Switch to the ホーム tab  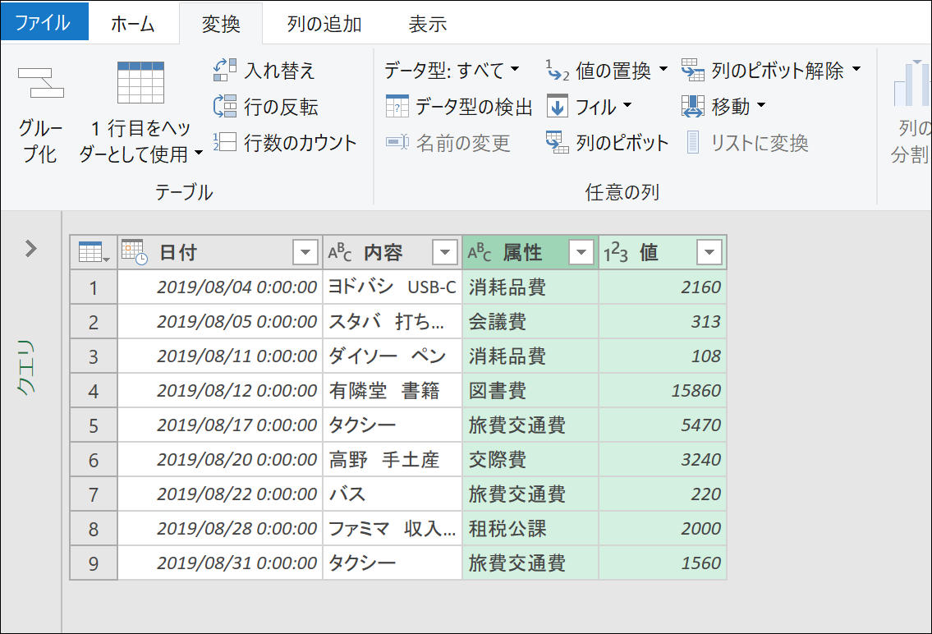pyautogui.click(x=133, y=24)
